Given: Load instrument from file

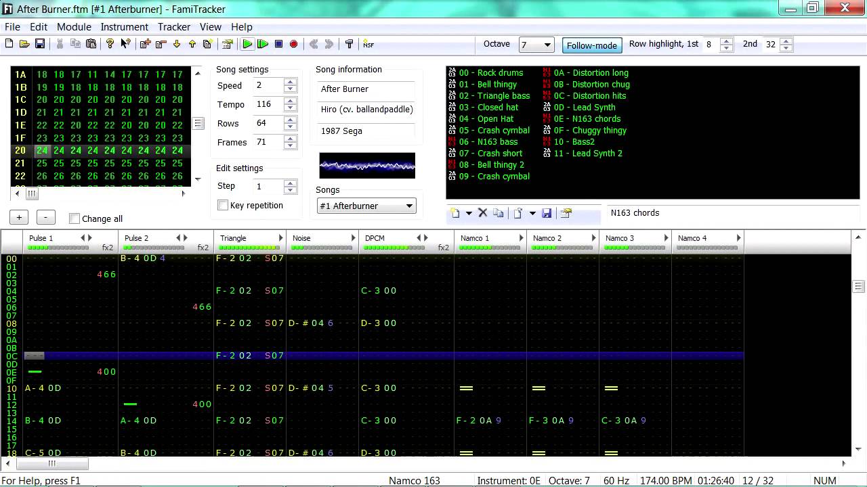Looking at the screenshot, I should coord(518,213).
